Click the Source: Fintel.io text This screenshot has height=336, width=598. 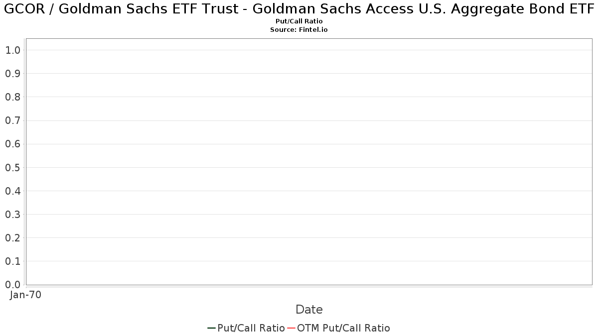coord(299,30)
